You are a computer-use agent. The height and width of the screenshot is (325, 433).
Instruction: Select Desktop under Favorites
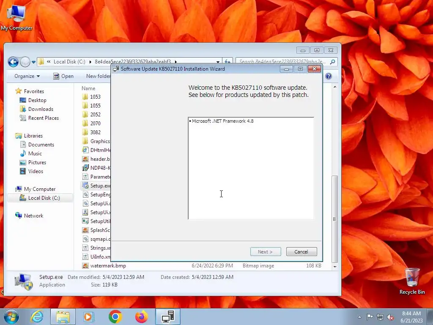pos(33,100)
